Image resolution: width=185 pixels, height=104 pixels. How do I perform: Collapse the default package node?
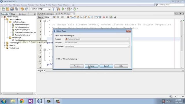click(x=7, y=22)
